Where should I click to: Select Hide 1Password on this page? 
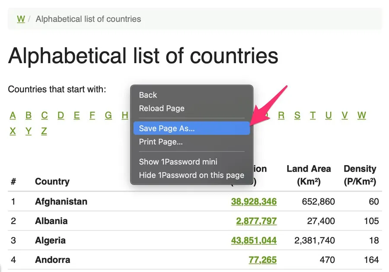(x=191, y=175)
